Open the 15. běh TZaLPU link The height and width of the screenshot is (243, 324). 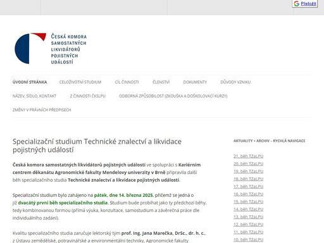tap(248, 202)
